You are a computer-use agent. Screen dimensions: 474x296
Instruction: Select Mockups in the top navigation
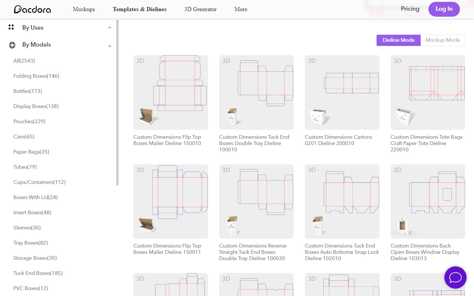84,9
